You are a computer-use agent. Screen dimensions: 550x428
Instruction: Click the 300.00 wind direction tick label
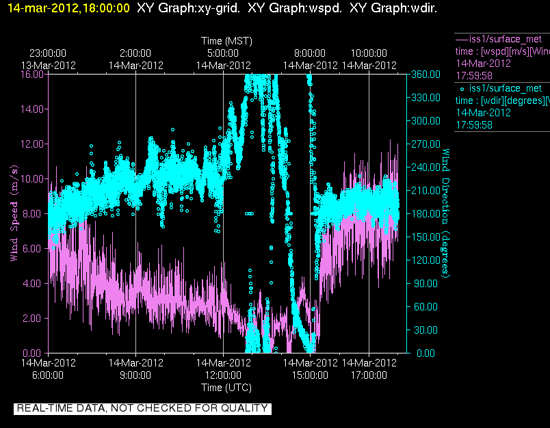pyautogui.click(x=425, y=120)
